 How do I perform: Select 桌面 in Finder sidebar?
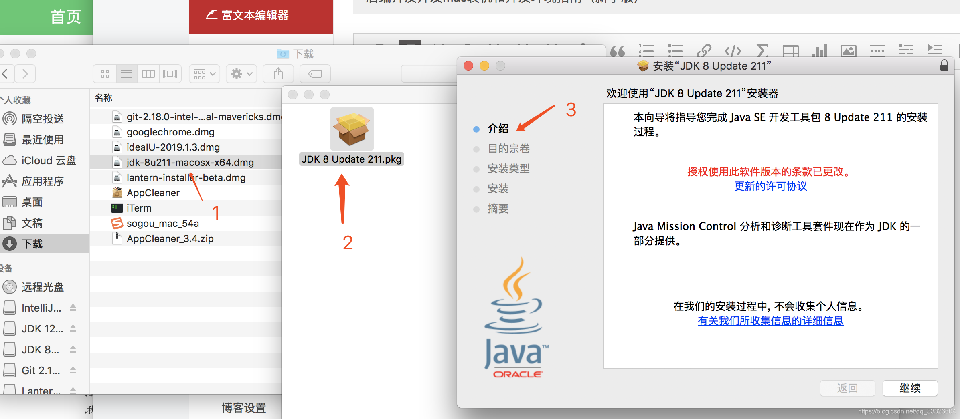tap(44, 202)
